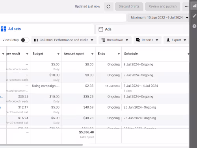The height and width of the screenshot is (148, 197).
Task: Click the horizontal scrollbar at table bottom
Action: pyautogui.click(x=41, y=145)
